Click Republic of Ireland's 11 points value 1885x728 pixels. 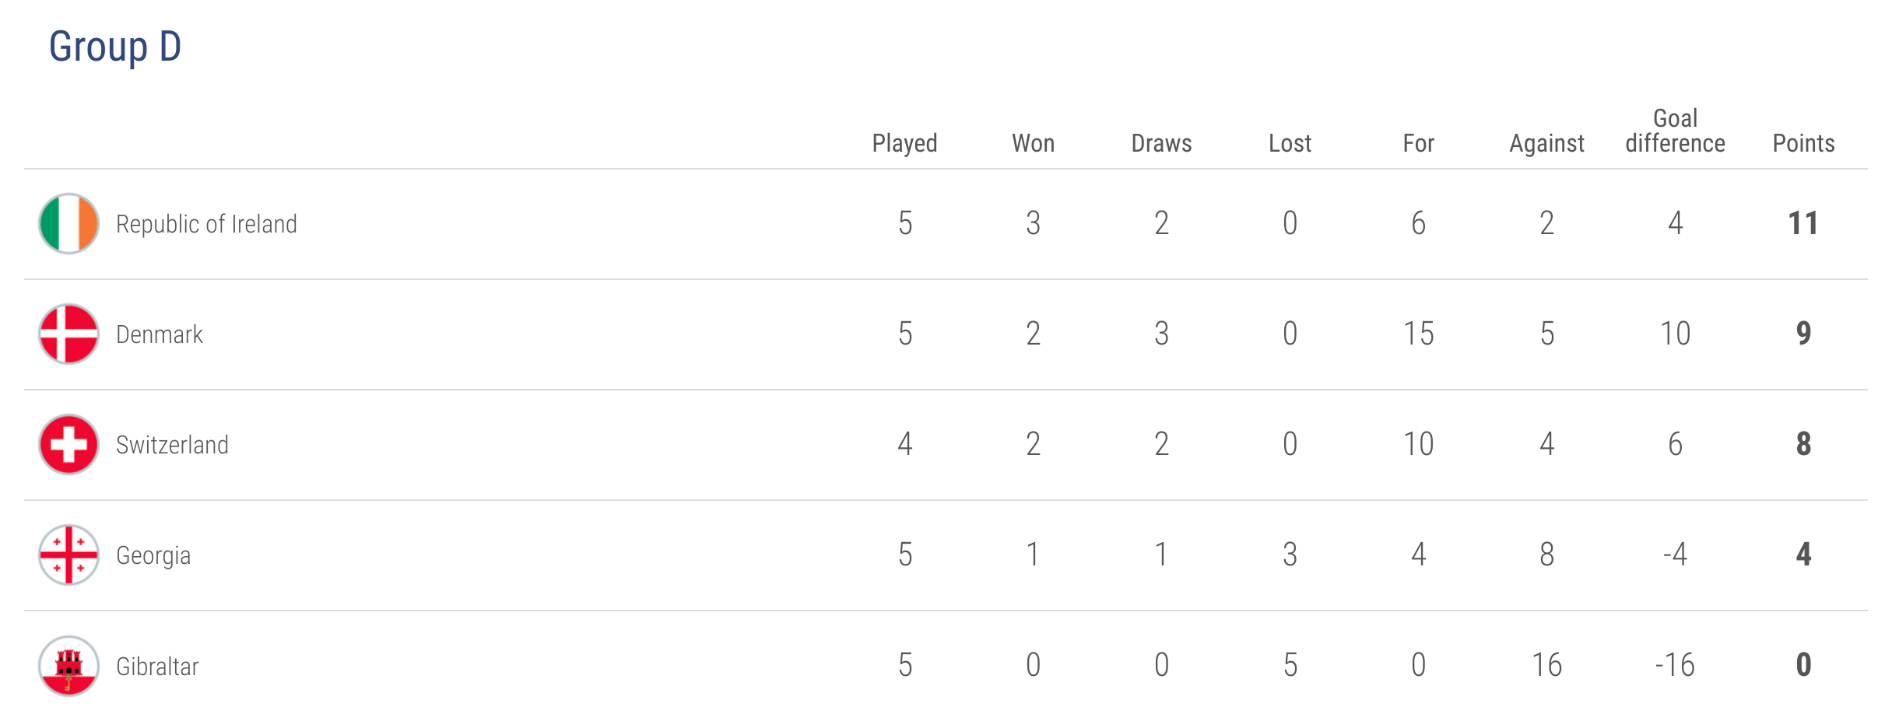pyautogui.click(x=1803, y=223)
